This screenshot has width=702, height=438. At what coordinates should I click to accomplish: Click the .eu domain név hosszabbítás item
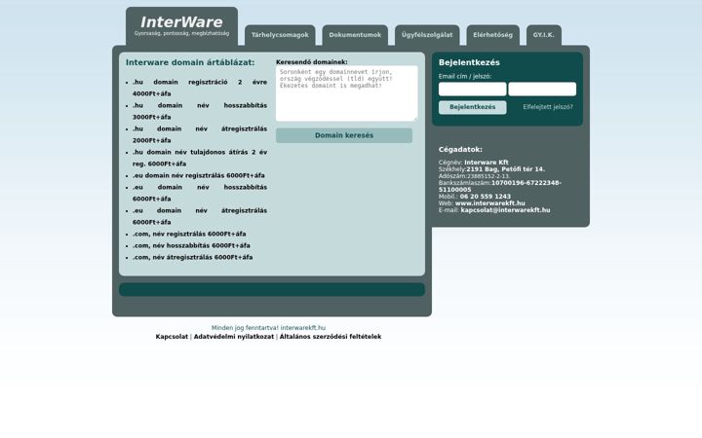point(200,193)
